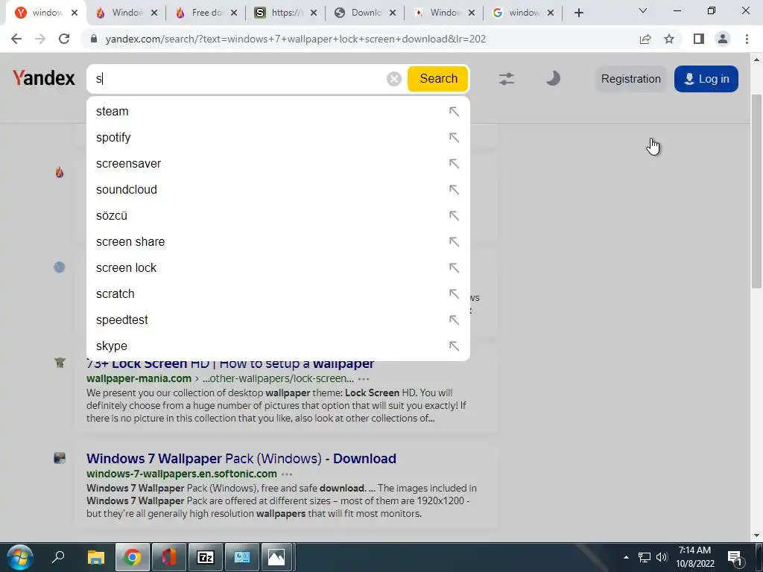
Task: Go back in browser history
Action: 16,39
